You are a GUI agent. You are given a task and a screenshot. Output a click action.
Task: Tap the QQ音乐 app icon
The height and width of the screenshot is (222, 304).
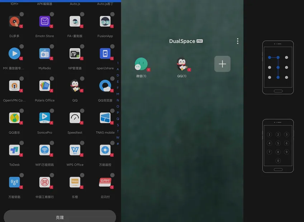[x=14, y=118]
